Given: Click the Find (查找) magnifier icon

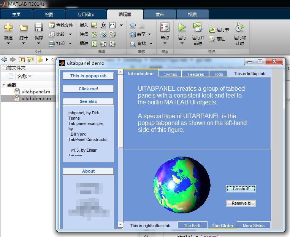Looking at the screenshot, I should coord(133,43).
